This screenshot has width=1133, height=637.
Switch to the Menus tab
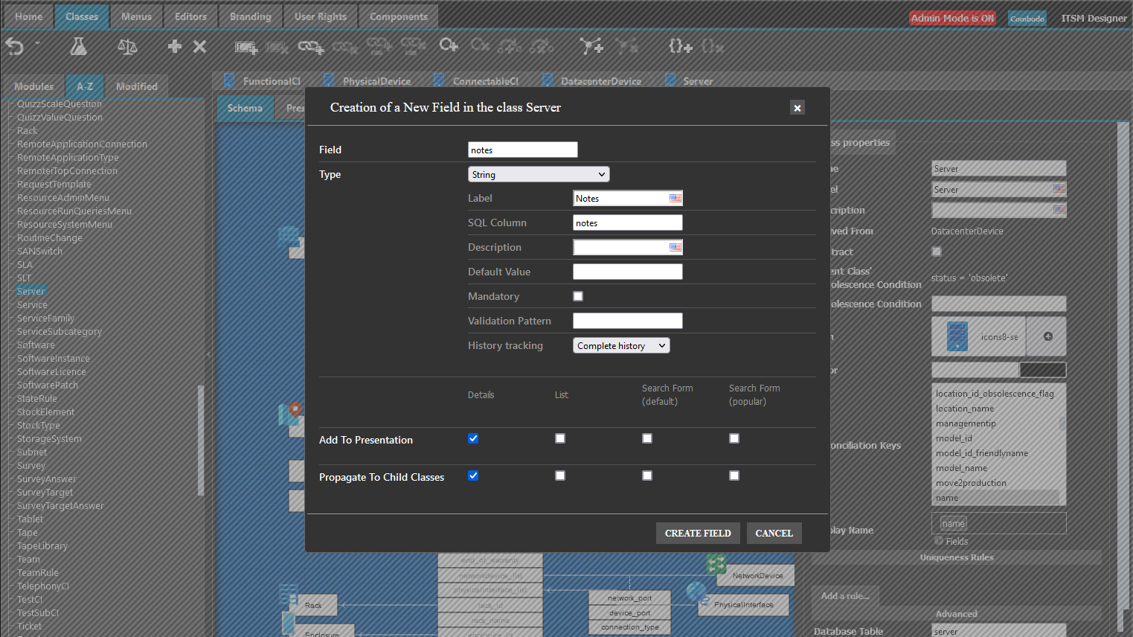[x=136, y=16]
